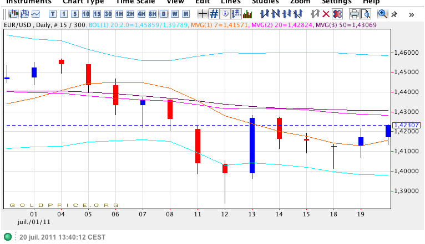Viewport: 425px width, 244px height.
Task: Select the 4H timeframe button
Action: click(141, 14)
